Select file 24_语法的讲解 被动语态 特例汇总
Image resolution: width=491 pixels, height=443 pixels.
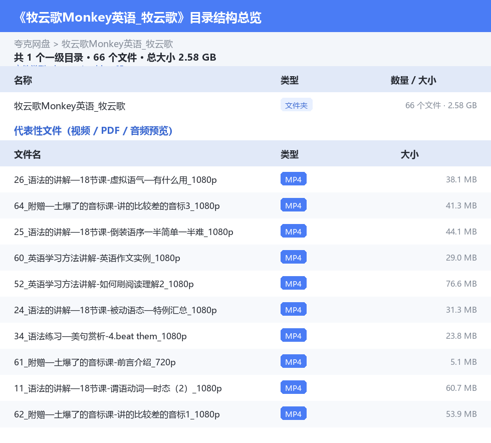tap(115, 310)
